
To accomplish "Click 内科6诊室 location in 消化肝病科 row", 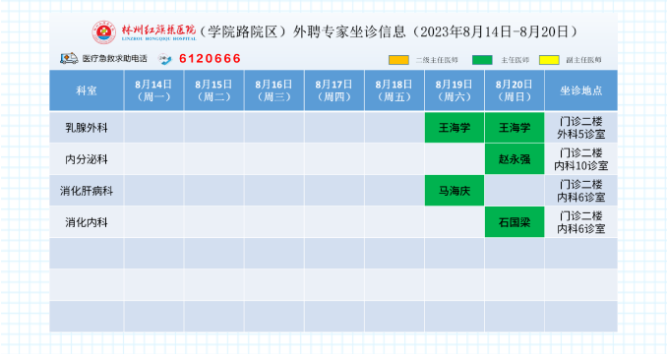I will [581, 191].
